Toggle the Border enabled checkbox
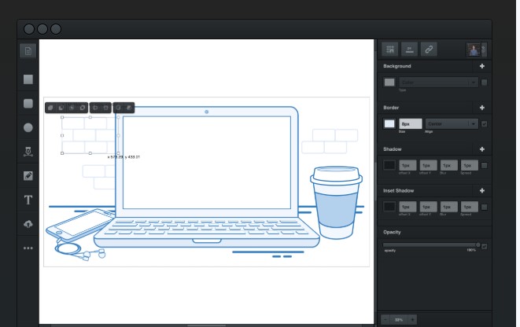 (x=484, y=124)
